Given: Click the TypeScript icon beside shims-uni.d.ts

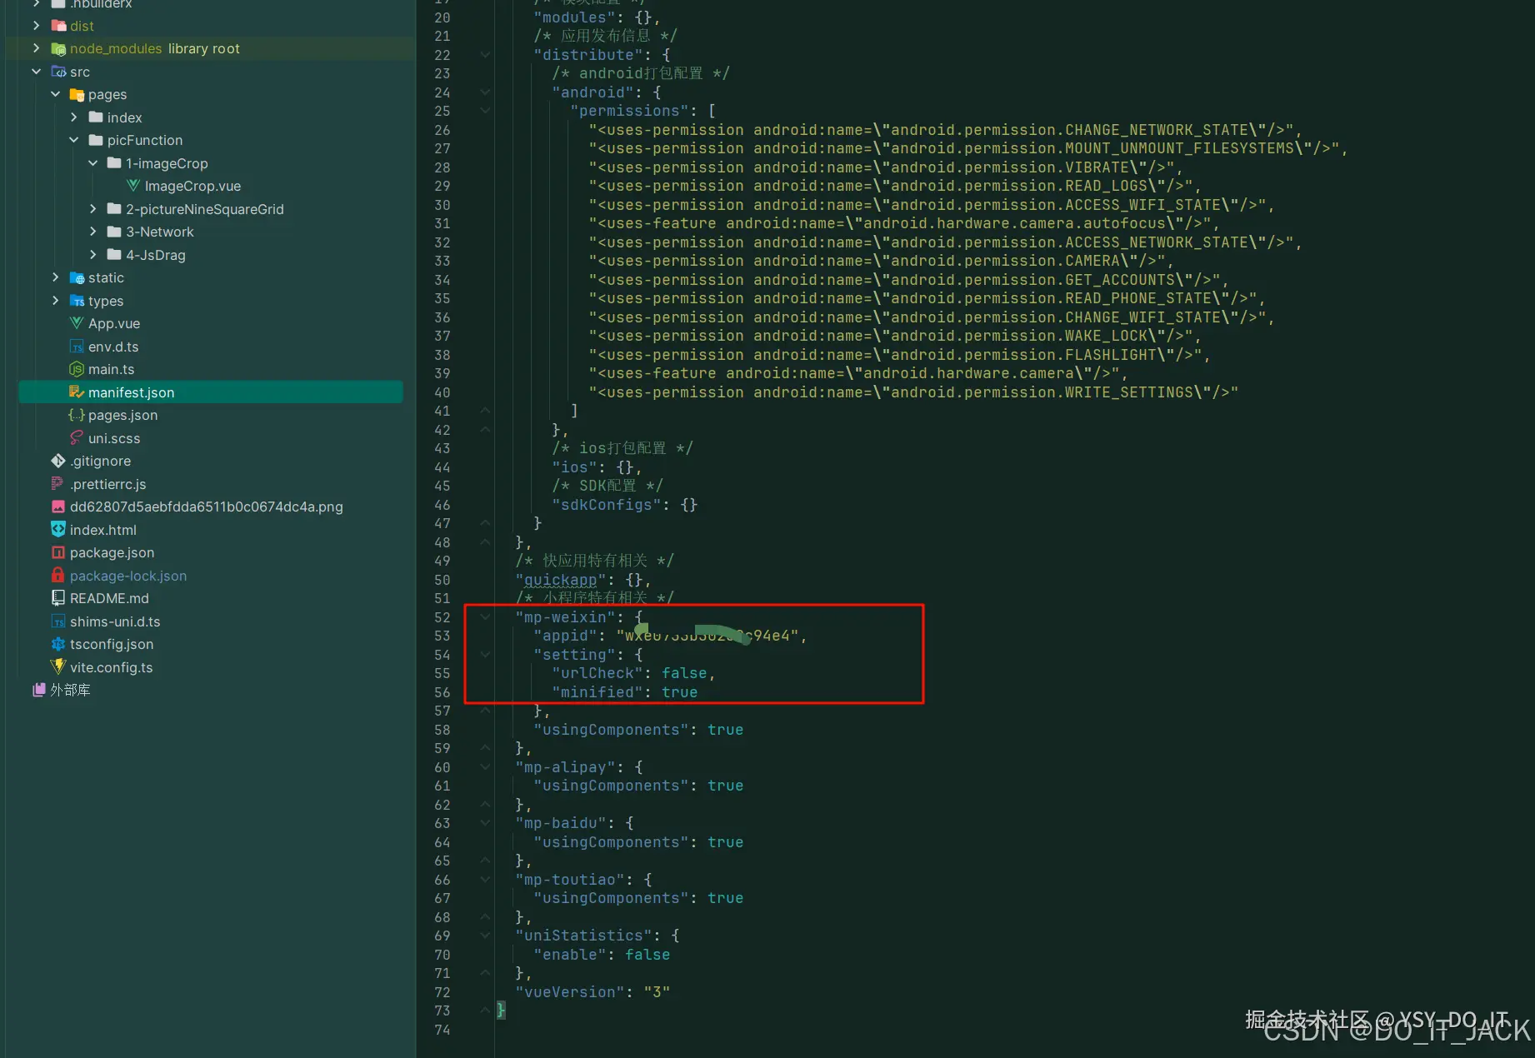Looking at the screenshot, I should pyautogui.click(x=58, y=621).
